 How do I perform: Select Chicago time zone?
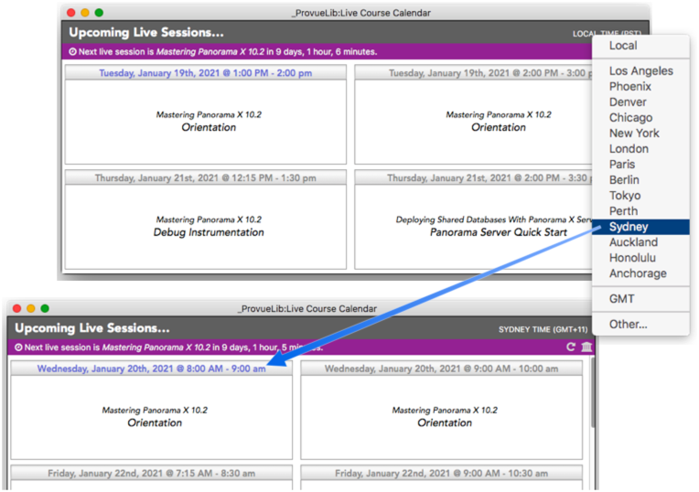pyautogui.click(x=640, y=118)
